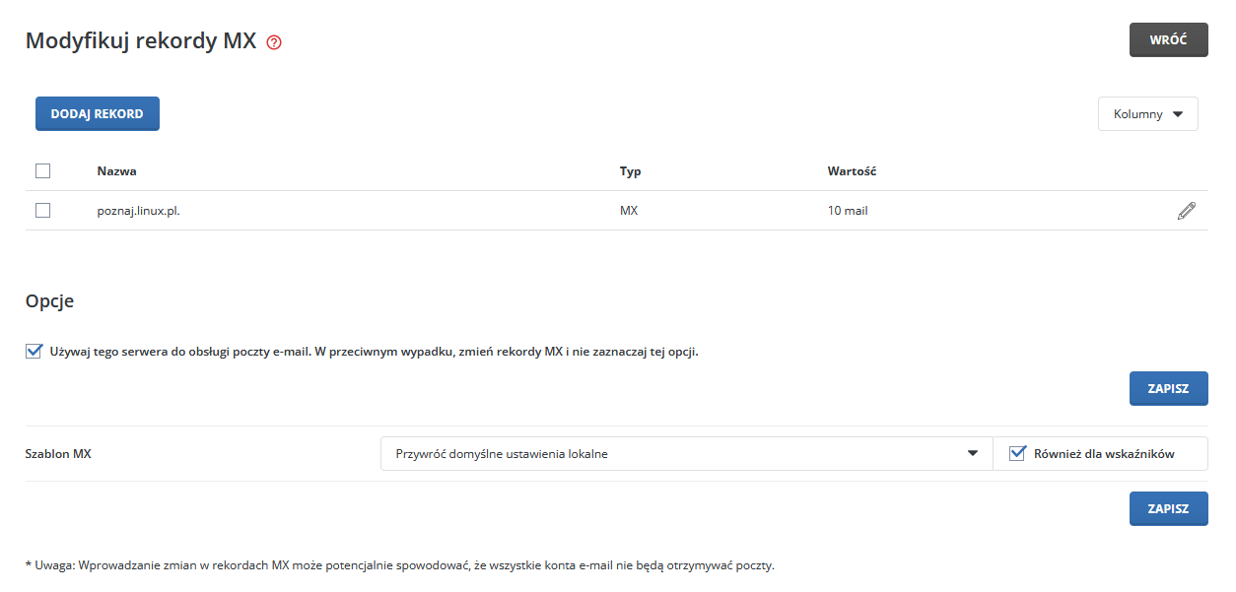1236x592 pixels.
Task: Click the 'Szablon MX' label
Action: coord(58,454)
